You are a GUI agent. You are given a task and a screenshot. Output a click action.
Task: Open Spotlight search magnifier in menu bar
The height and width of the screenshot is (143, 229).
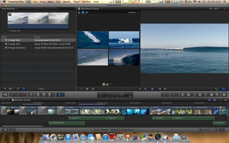pyautogui.click(x=224, y=2)
